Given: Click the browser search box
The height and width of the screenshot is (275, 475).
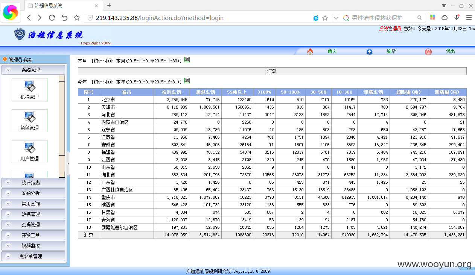Looking at the screenshot, I should (x=383, y=18).
